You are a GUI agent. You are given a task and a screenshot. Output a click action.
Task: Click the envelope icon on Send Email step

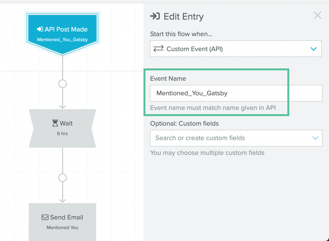45,218
